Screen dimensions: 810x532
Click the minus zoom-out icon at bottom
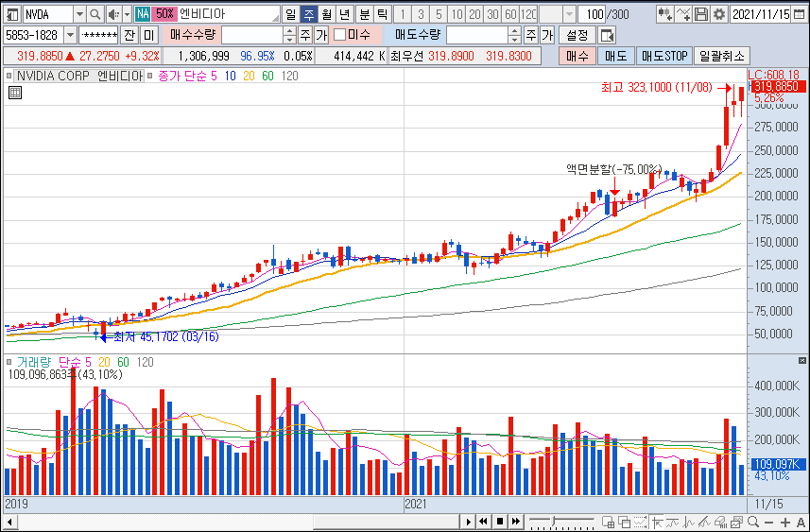pyautogui.click(x=769, y=522)
